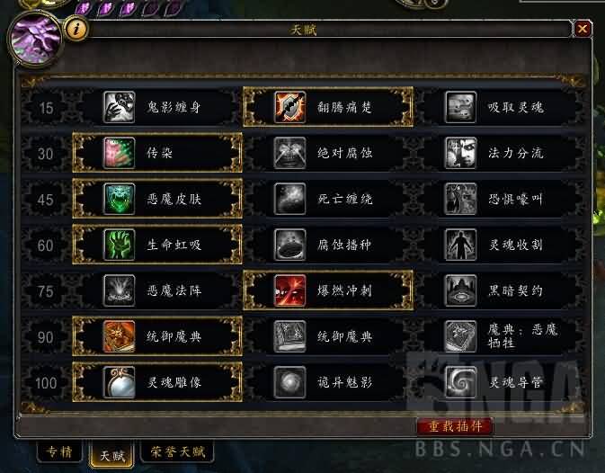Select the 腐蚀播种 talent icon
The height and width of the screenshot is (473, 605).
point(289,245)
